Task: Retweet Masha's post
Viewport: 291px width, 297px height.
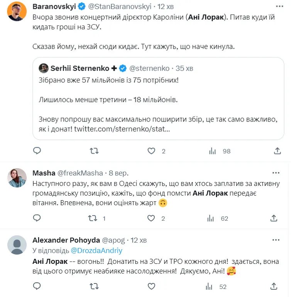Action: [93, 218]
